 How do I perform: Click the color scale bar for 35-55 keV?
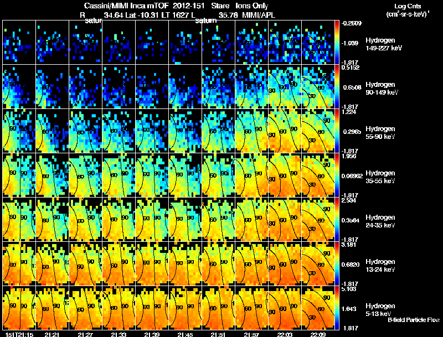click(x=337, y=175)
